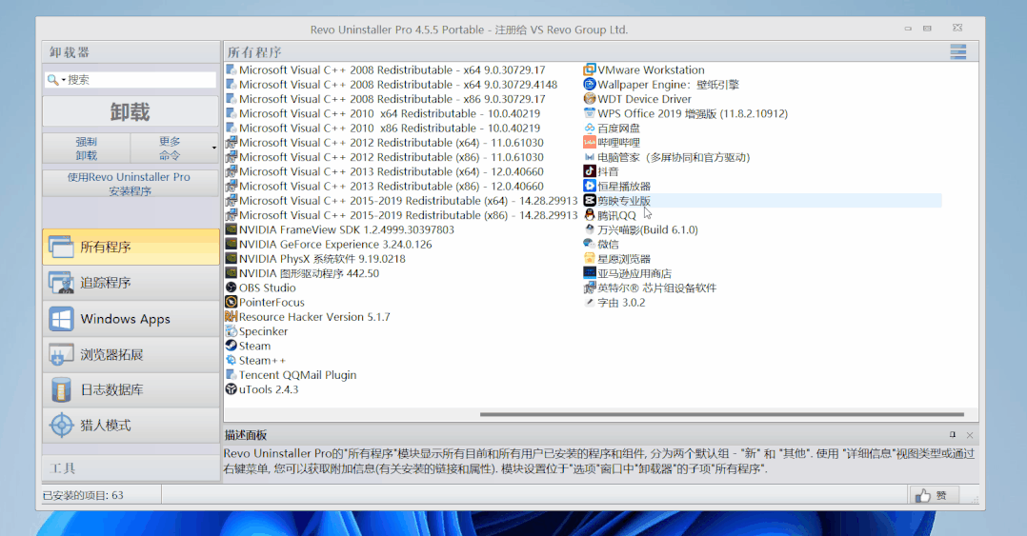
Task: Select the VMware Workstation icon
Action: point(590,69)
